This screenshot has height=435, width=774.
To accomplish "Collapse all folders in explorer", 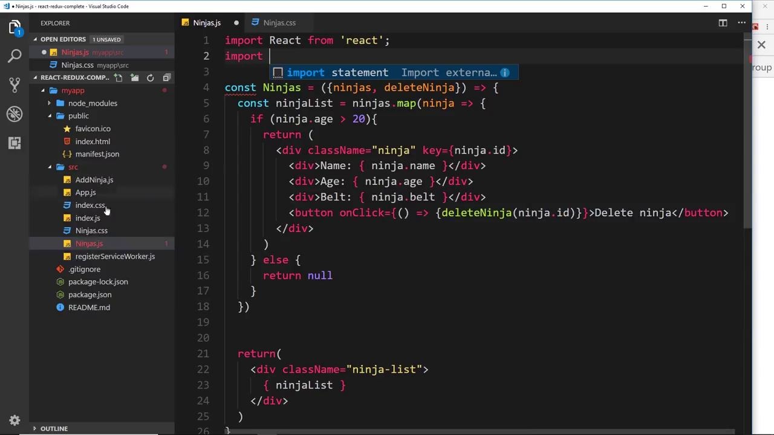I will [x=166, y=77].
